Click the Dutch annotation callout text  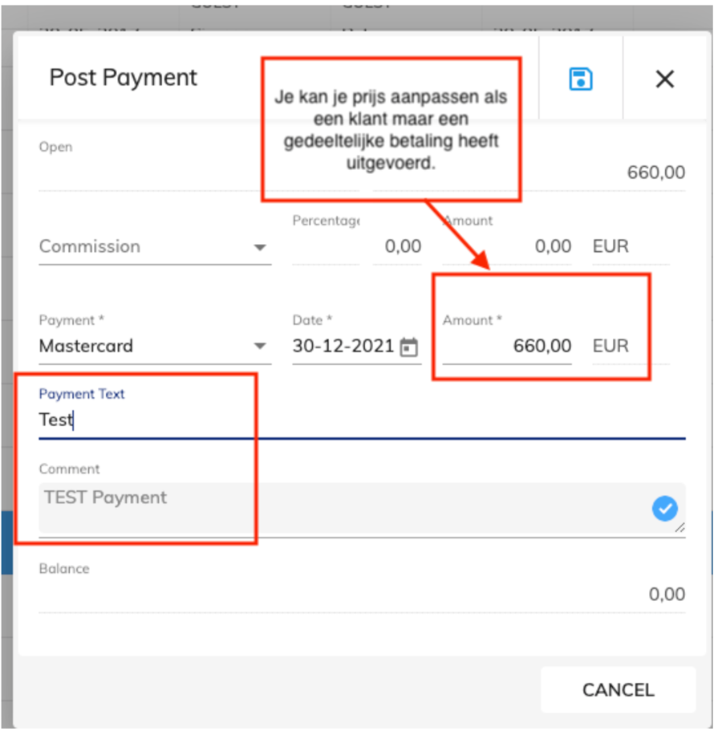pyautogui.click(x=391, y=129)
